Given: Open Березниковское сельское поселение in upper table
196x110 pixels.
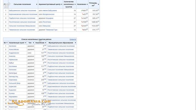Looking at the screenshot, I should (x=23, y=14).
